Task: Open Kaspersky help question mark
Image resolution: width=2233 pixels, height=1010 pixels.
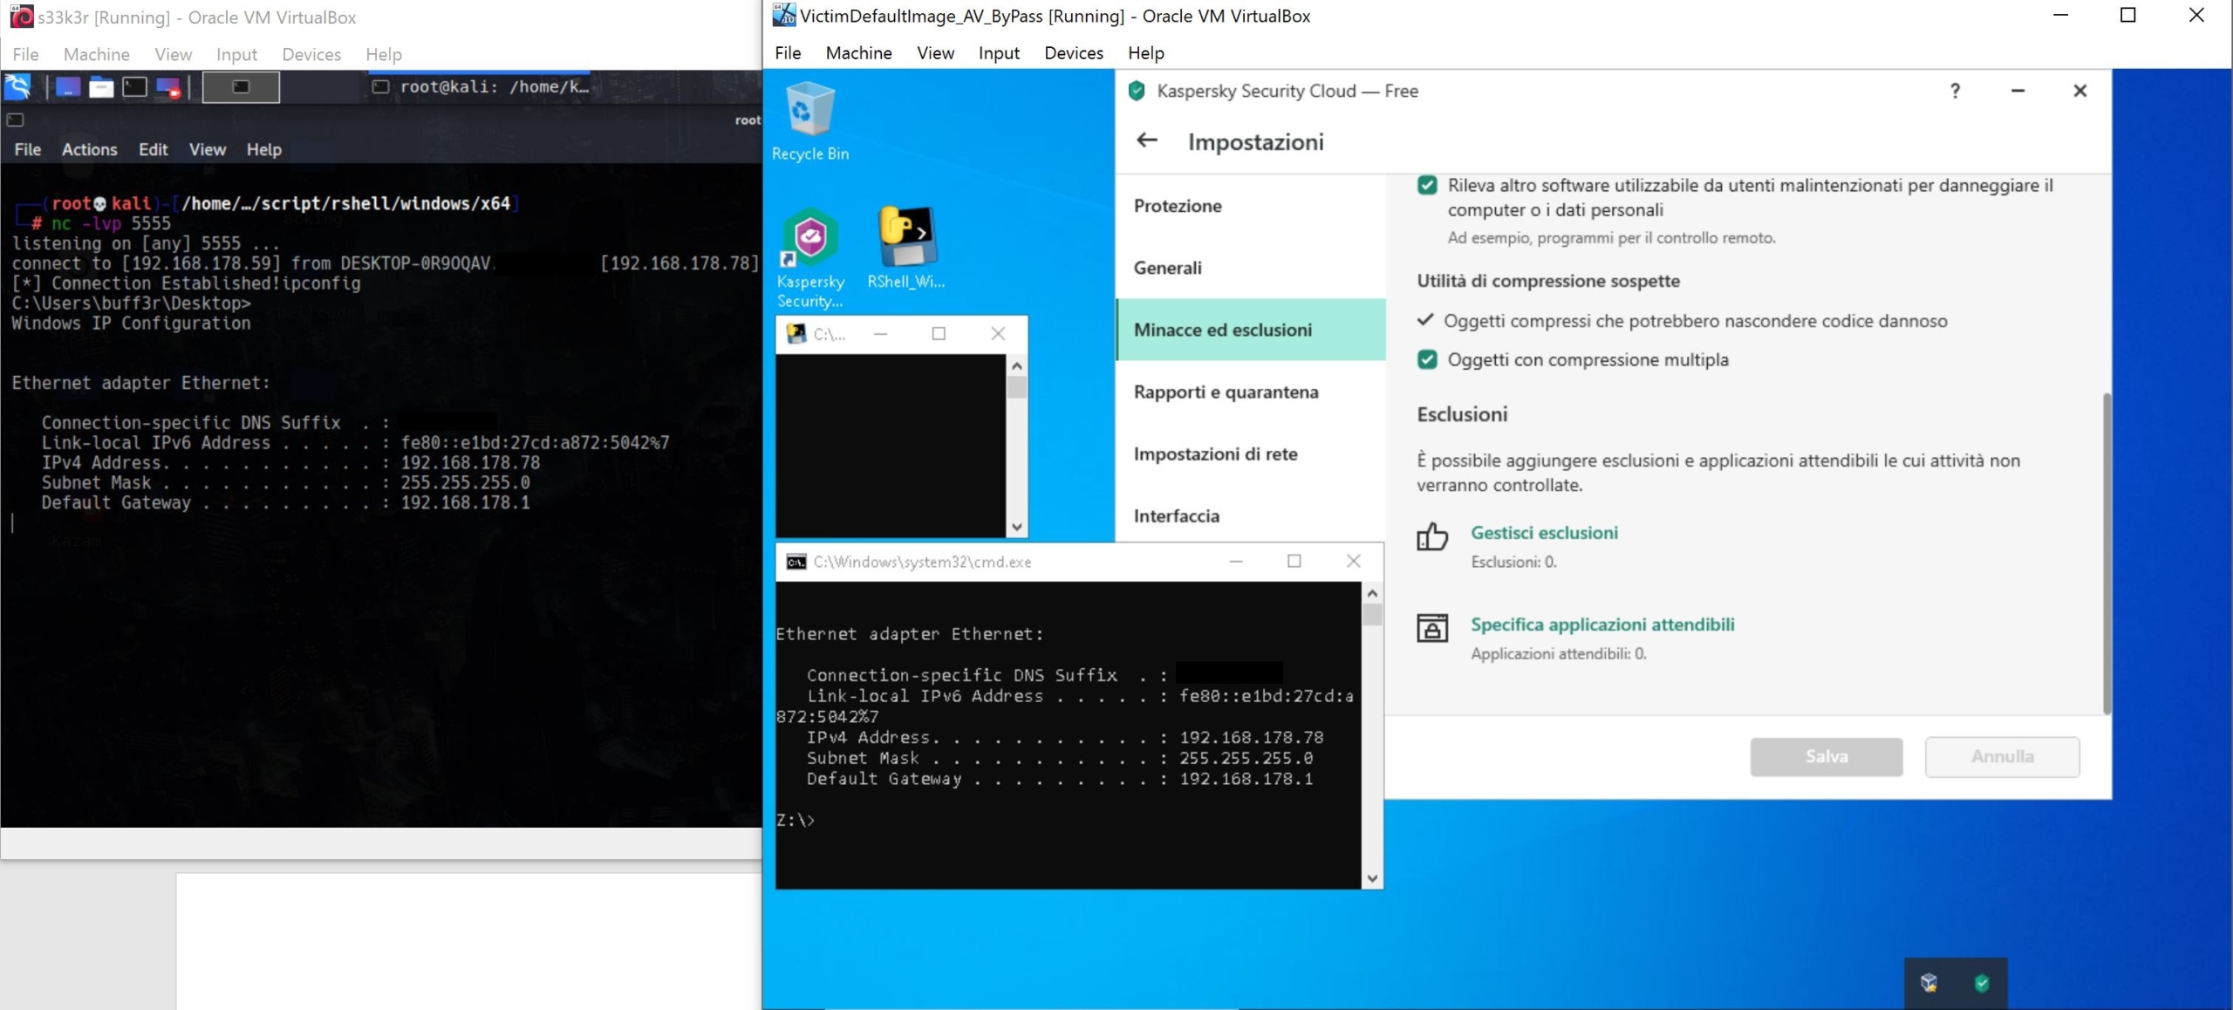Action: point(1955,91)
